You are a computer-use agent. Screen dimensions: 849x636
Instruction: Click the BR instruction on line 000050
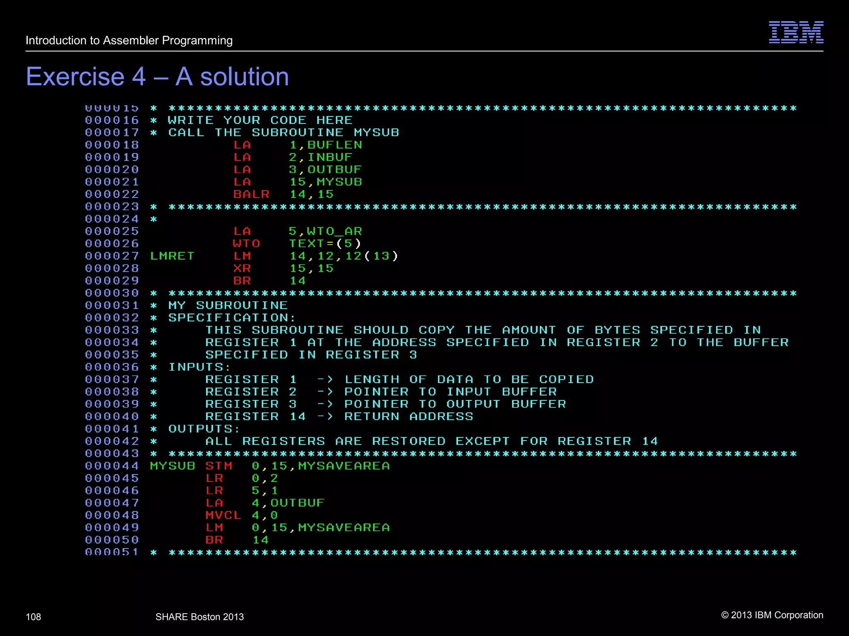[x=214, y=540]
